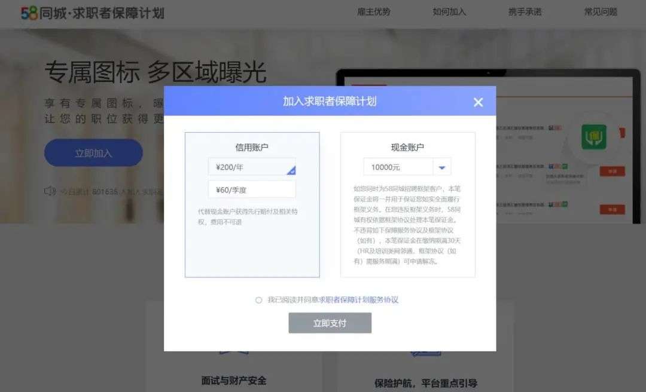The height and width of the screenshot is (392, 646).
Task: Click the 立即支付 button
Action: 330,323
